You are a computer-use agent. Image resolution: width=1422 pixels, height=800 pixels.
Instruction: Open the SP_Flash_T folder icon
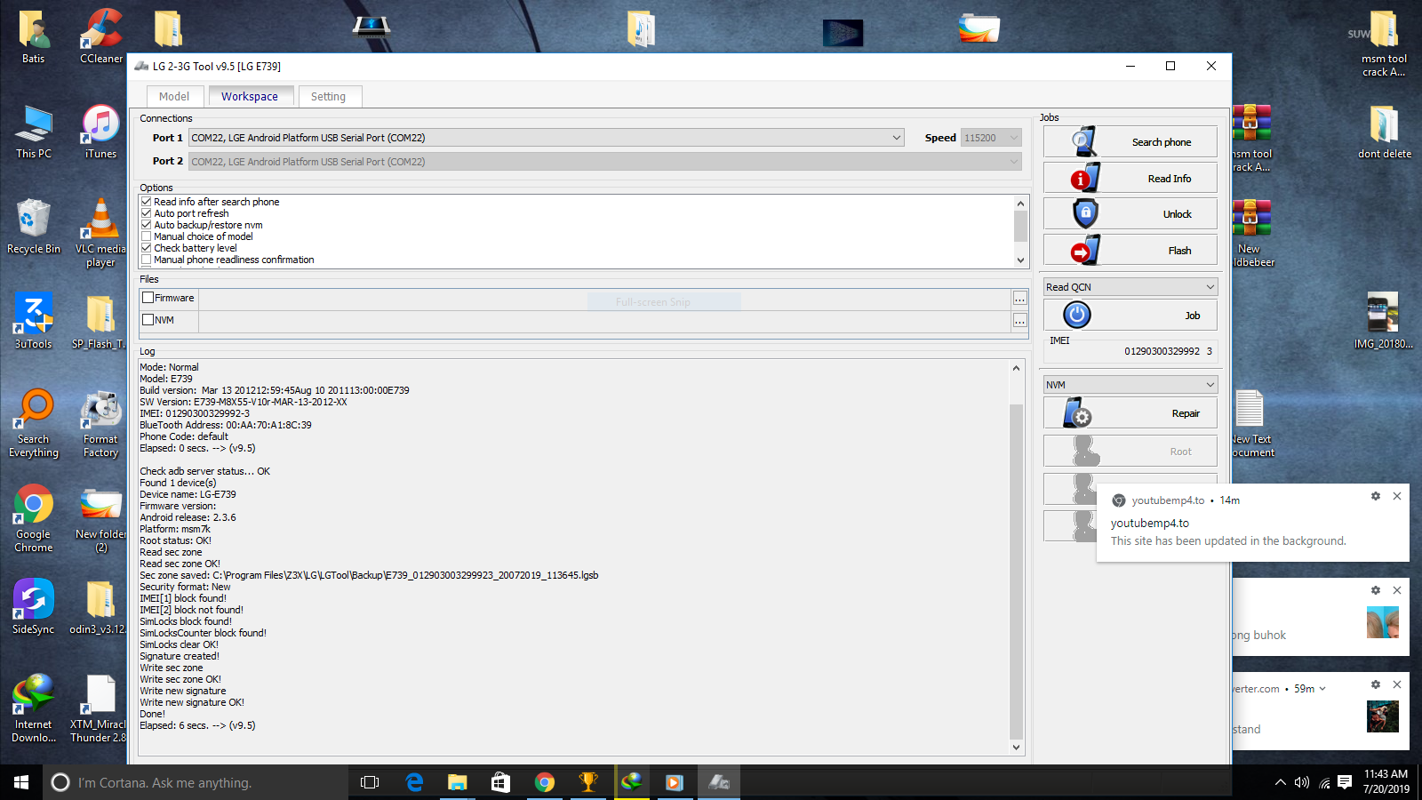100,321
